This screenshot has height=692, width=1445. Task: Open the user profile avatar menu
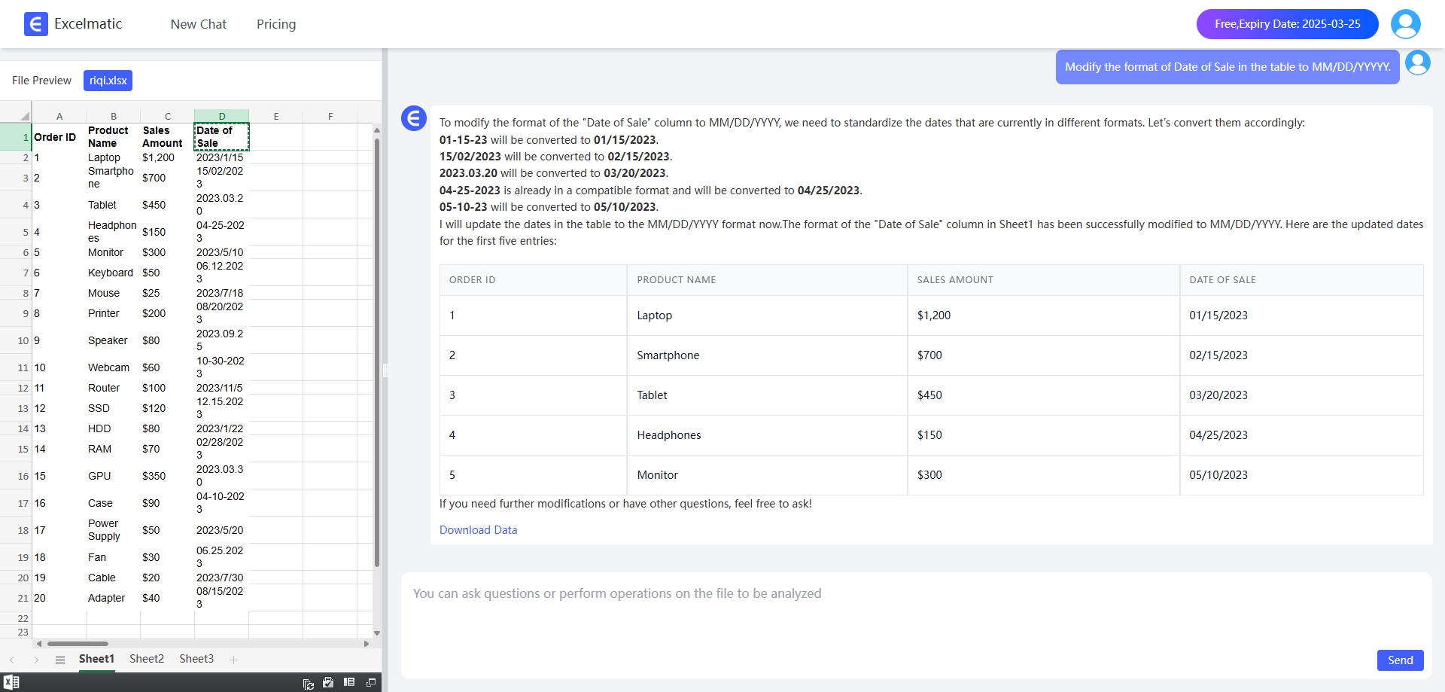click(1405, 24)
